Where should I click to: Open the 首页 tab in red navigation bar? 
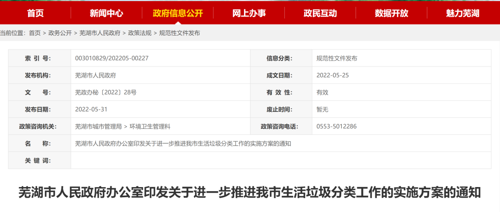point(35,13)
